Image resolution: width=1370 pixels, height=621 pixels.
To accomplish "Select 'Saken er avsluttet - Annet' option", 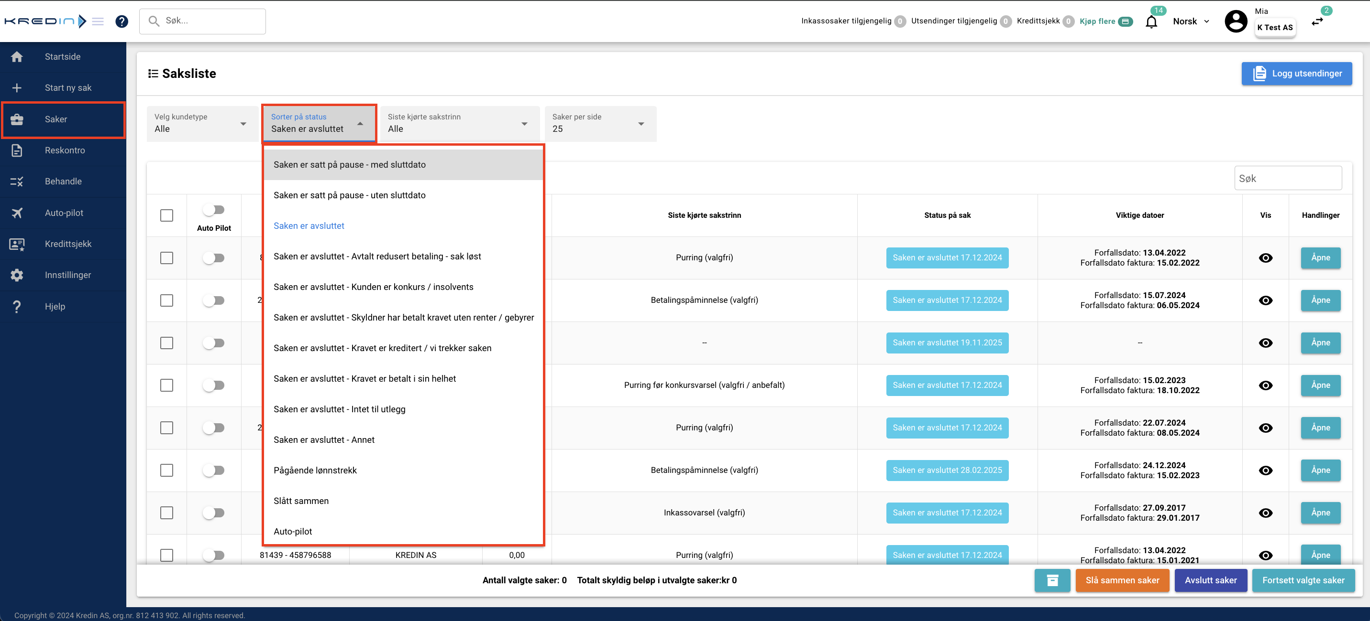I will point(324,440).
